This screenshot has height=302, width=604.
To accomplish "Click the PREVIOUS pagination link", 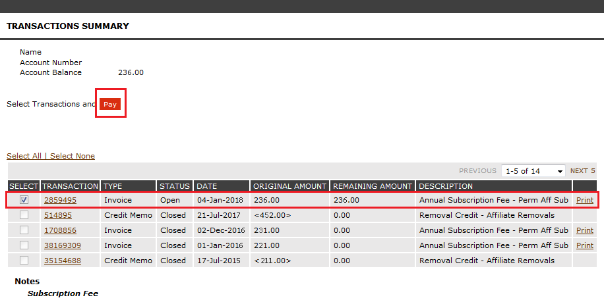I will (x=477, y=171).
